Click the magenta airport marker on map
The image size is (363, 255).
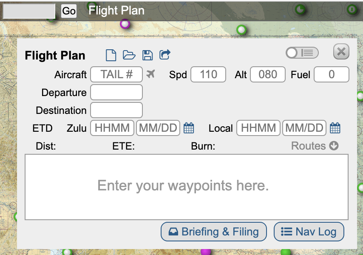[x=125, y=24]
